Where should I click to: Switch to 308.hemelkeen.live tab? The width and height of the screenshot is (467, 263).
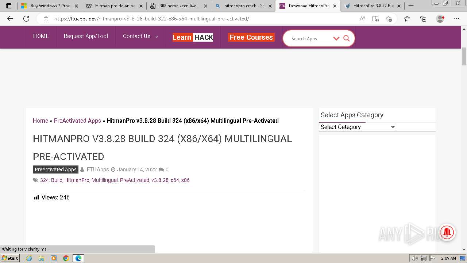tap(179, 6)
